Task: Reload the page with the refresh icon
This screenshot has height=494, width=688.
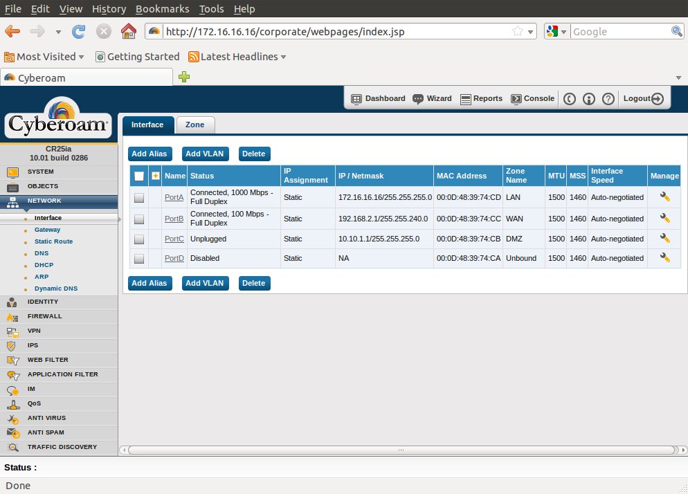Action: point(79,32)
